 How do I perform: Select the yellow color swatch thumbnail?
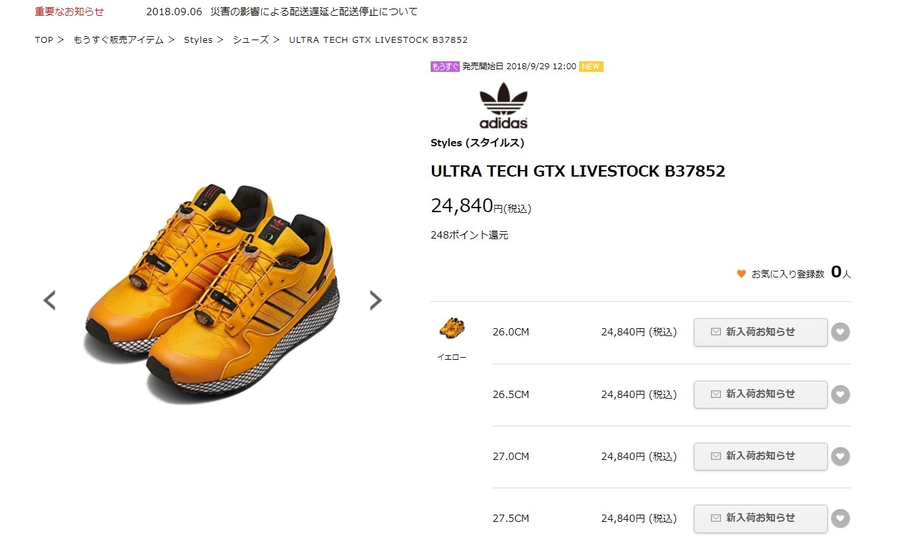click(452, 328)
